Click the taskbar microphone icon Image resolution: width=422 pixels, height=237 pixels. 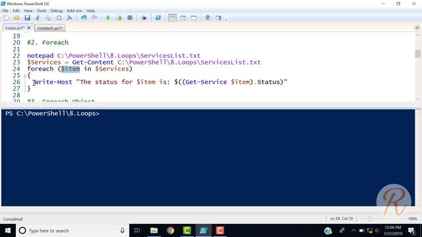(x=122, y=230)
